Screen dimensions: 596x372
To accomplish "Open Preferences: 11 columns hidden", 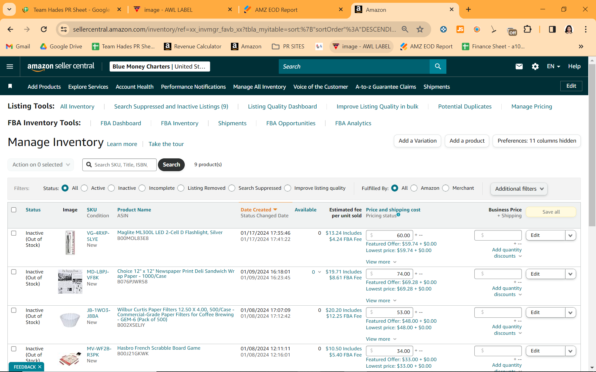I will coord(537,141).
